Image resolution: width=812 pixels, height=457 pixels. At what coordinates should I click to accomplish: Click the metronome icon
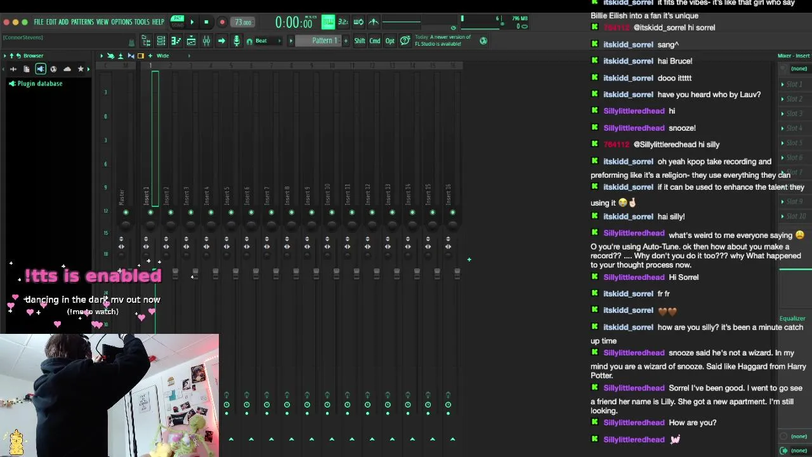374,22
